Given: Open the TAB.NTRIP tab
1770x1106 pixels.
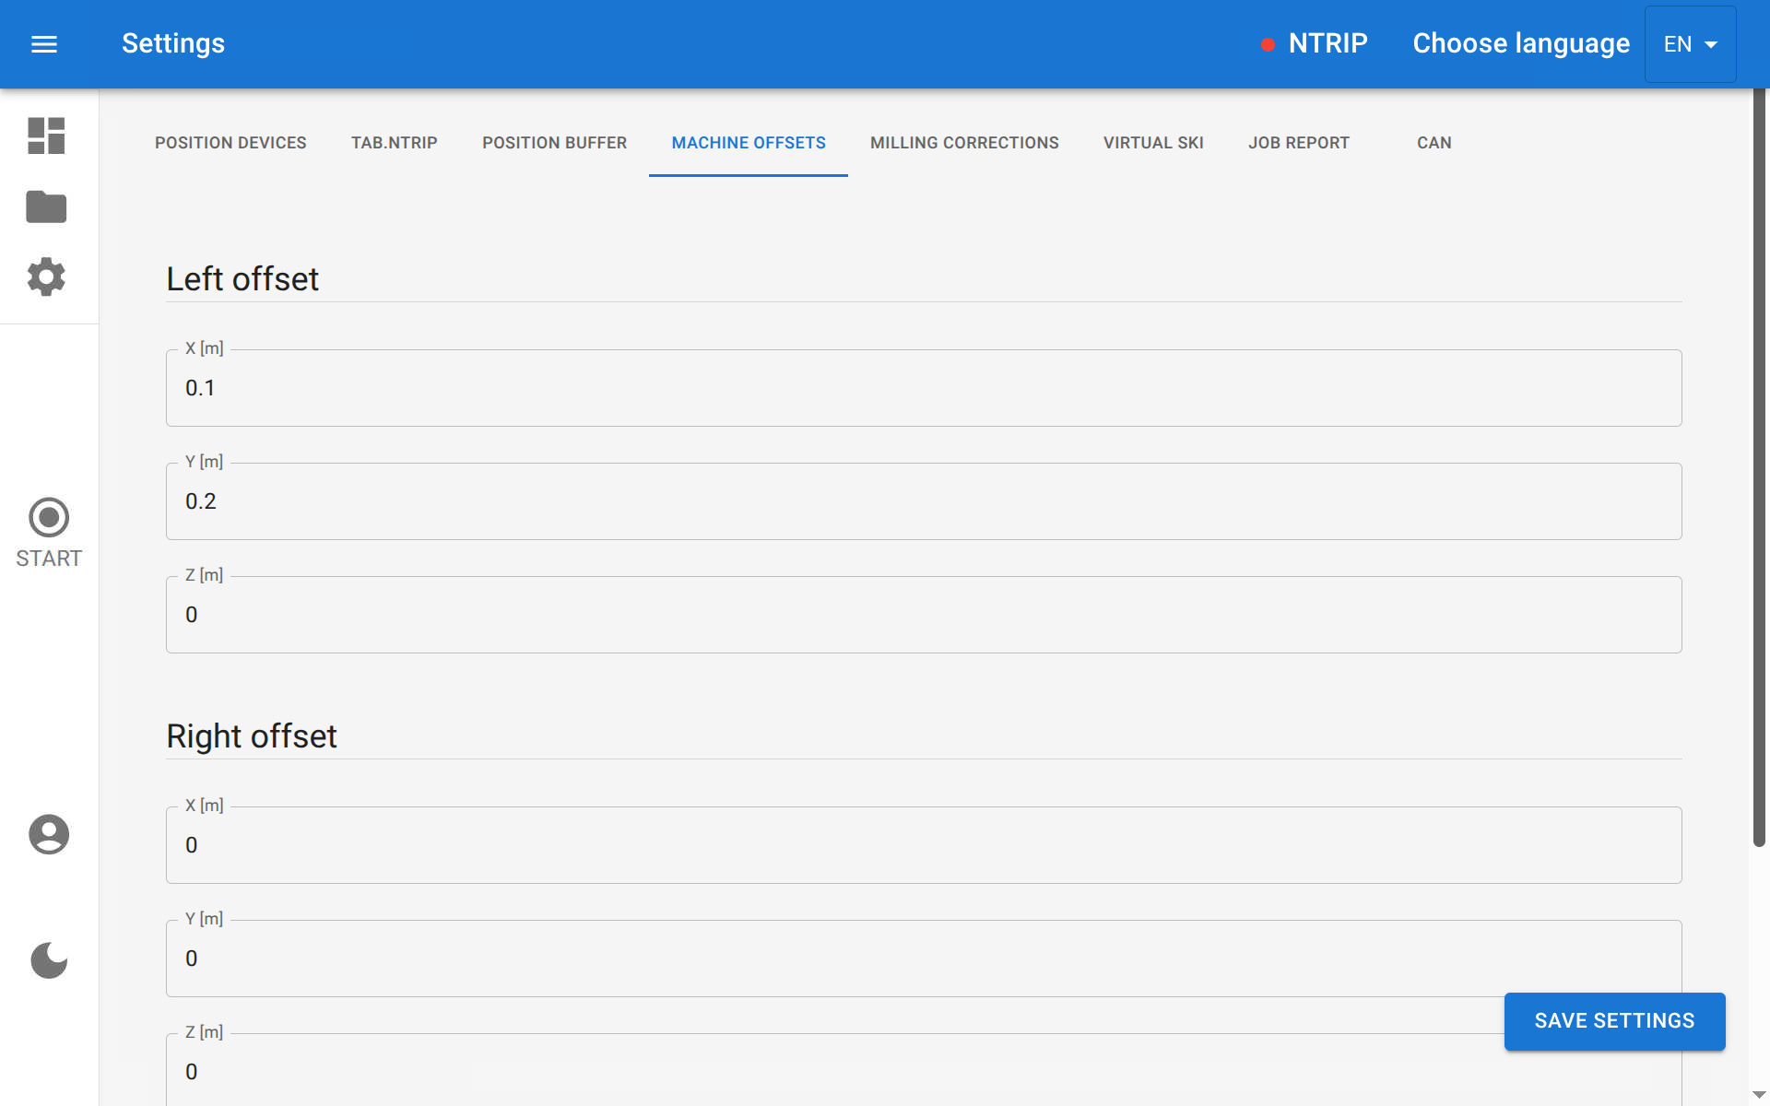Looking at the screenshot, I should tap(394, 143).
